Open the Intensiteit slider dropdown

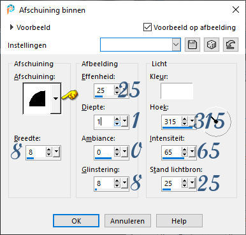[192, 152]
